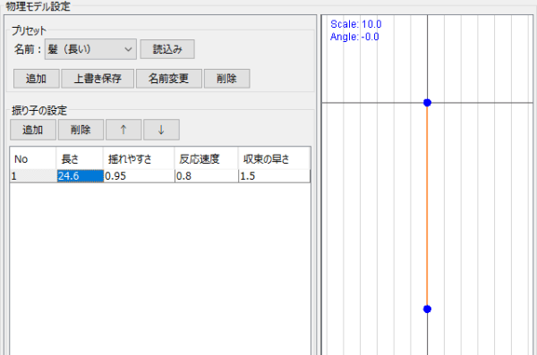Click the 名前変更 button
The height and width of the screenshot is (355, 537).
(x=169, y=79)
